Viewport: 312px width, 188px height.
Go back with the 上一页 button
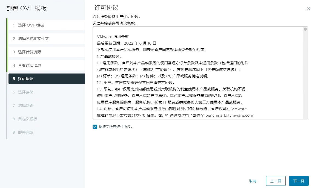pos(276,181)
